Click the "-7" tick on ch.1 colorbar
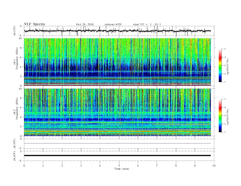Screen dimensions: 241x186 [225, 82]
